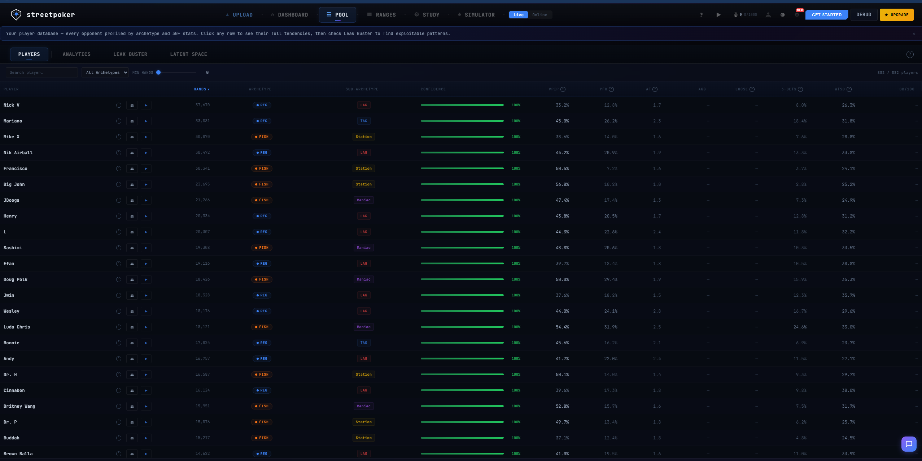The width and height of the screenshot is (922, 461).
Task: Switch to Online mode toggle
Action: [539, 15]
